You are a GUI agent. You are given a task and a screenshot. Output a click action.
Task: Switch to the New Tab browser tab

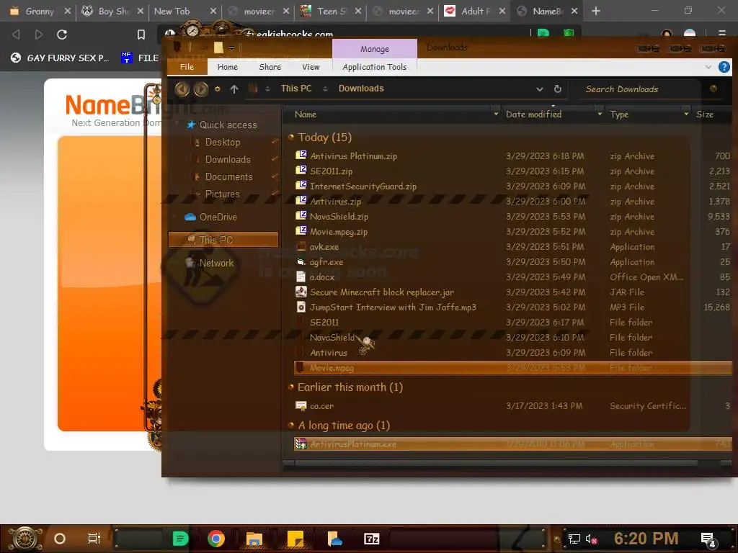point(179,11)
